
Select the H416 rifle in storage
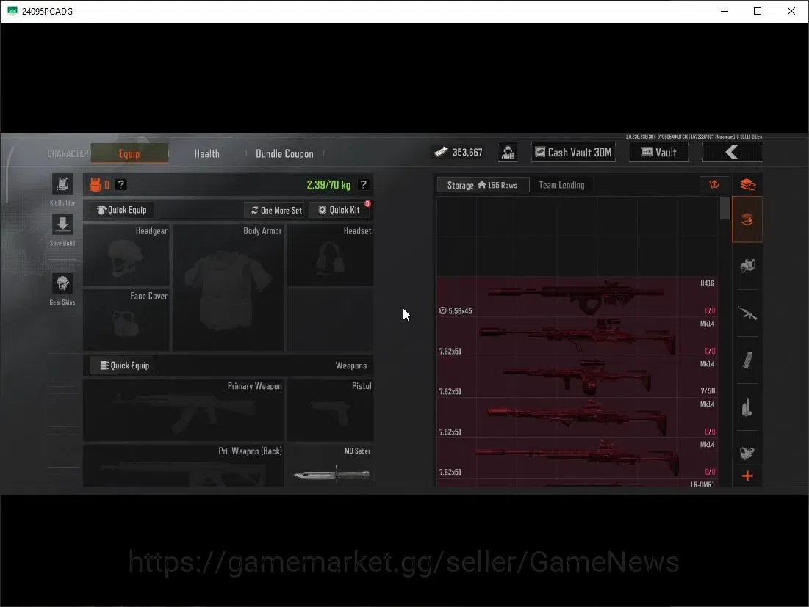[x=577, y=297]
